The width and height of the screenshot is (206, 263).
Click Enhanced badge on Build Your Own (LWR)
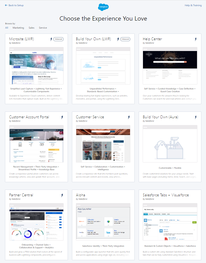pyautogui.click(x=125, y=39)
